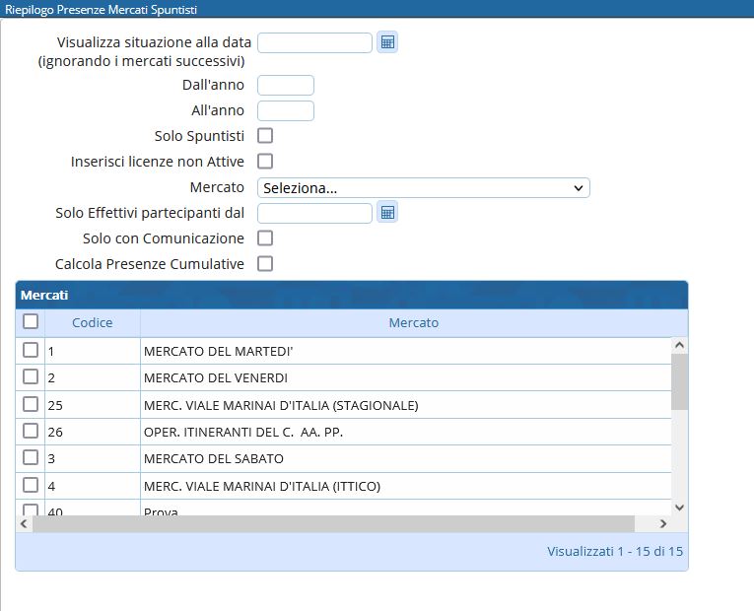The width and height of the screenshot is (754, 611).
Task: Click the Dall'anno input field
Action: point(285,86)
